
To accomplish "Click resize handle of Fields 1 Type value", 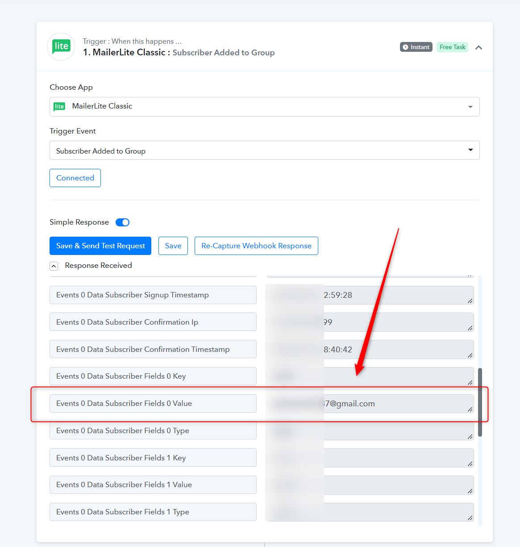I will pyautogui.click(x=470, y=518).
